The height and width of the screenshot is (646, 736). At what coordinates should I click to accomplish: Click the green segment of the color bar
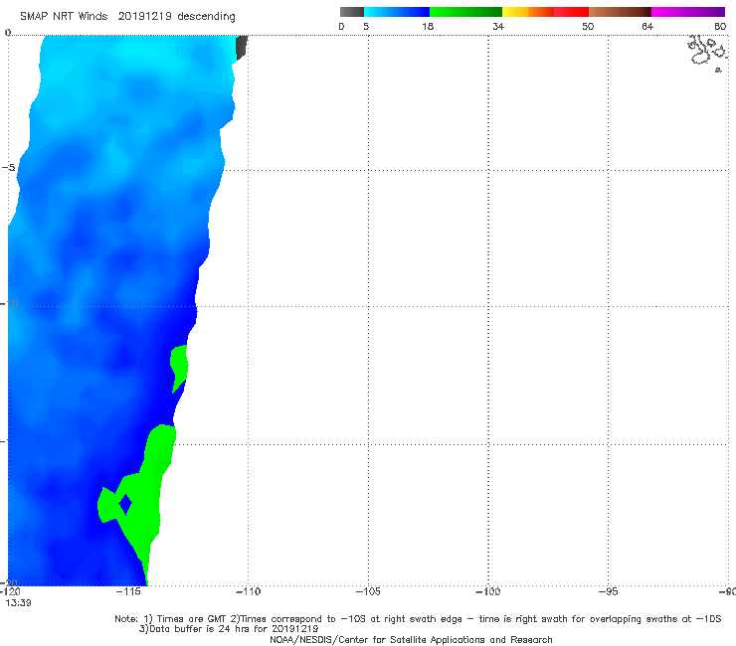click(465, 12)
